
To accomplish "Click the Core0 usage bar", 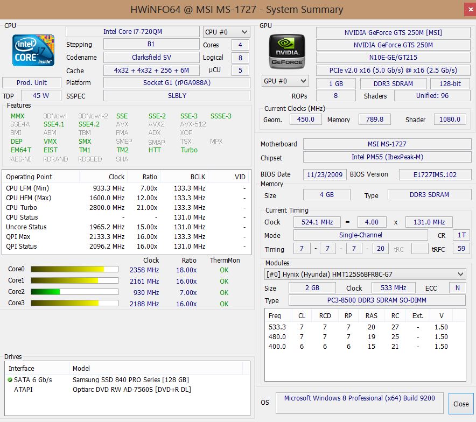I will pos(74,269).
